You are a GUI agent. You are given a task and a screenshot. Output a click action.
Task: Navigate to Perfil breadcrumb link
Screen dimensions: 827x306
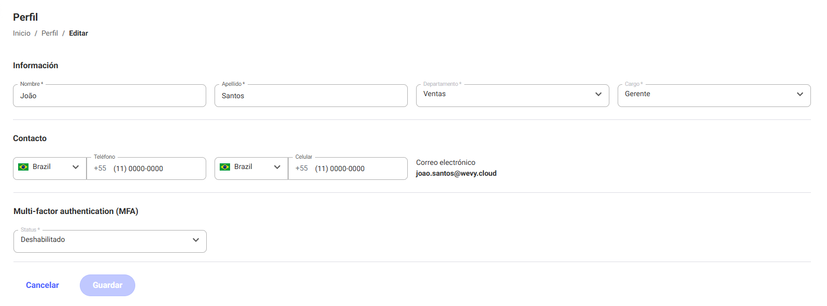[50, 33]
